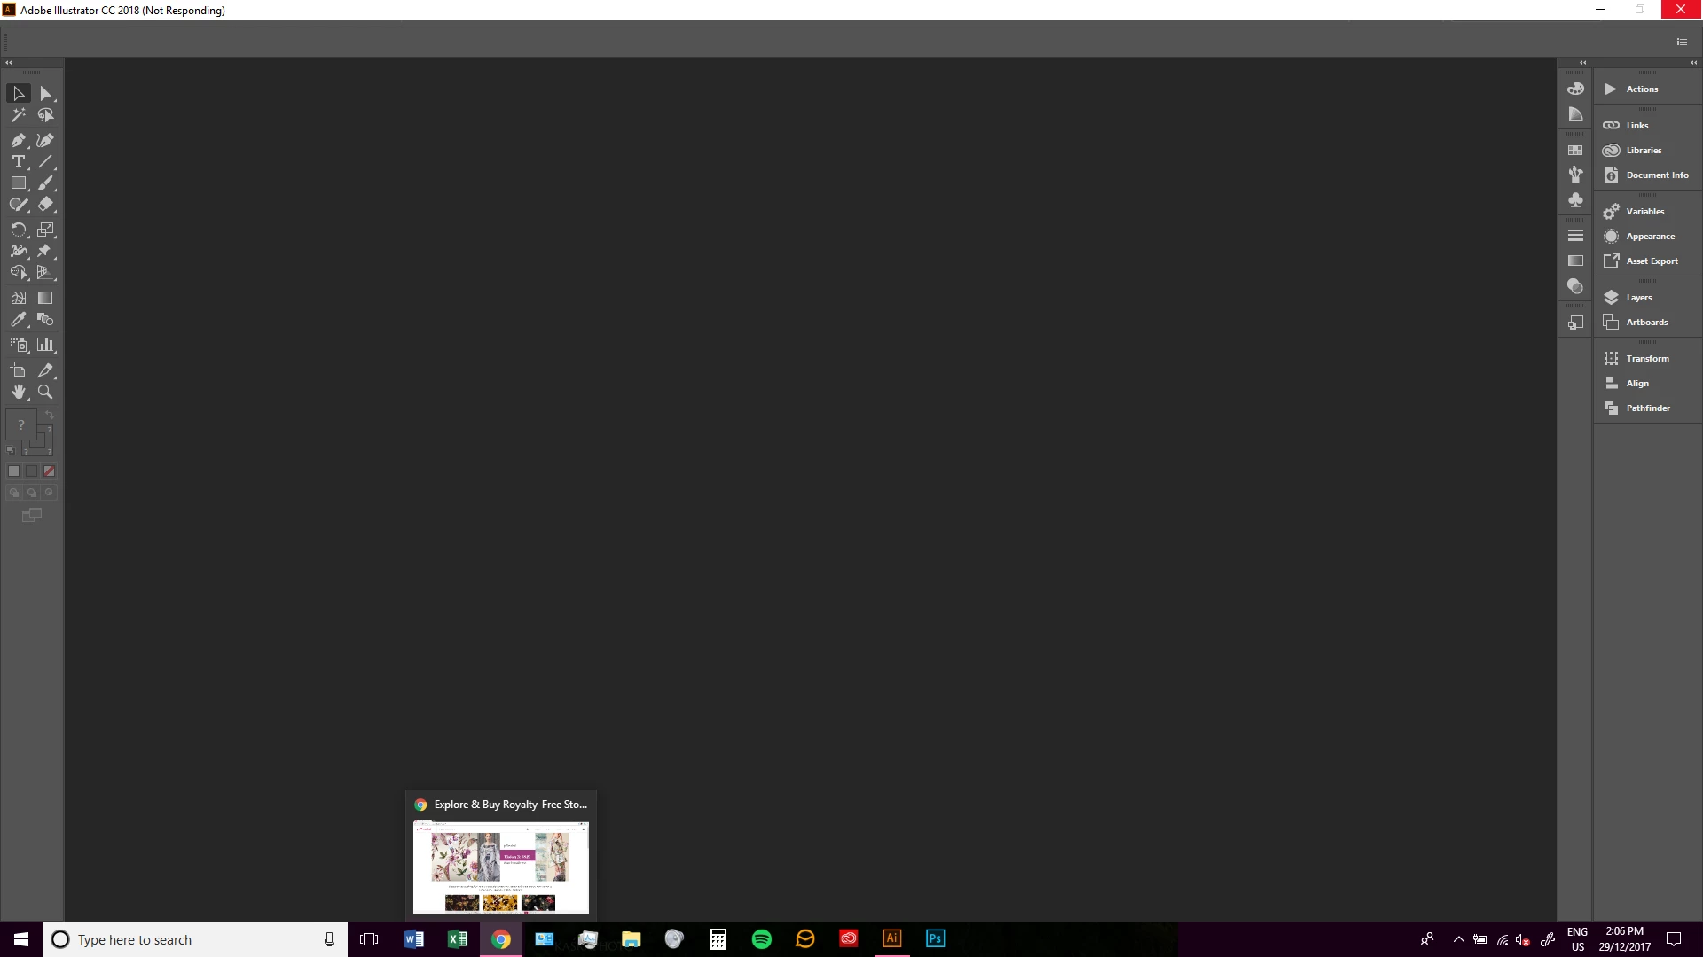Screen dimensions: 1703x957
Task: Open the Symbols panel club icon
Action: point(1575,200)
